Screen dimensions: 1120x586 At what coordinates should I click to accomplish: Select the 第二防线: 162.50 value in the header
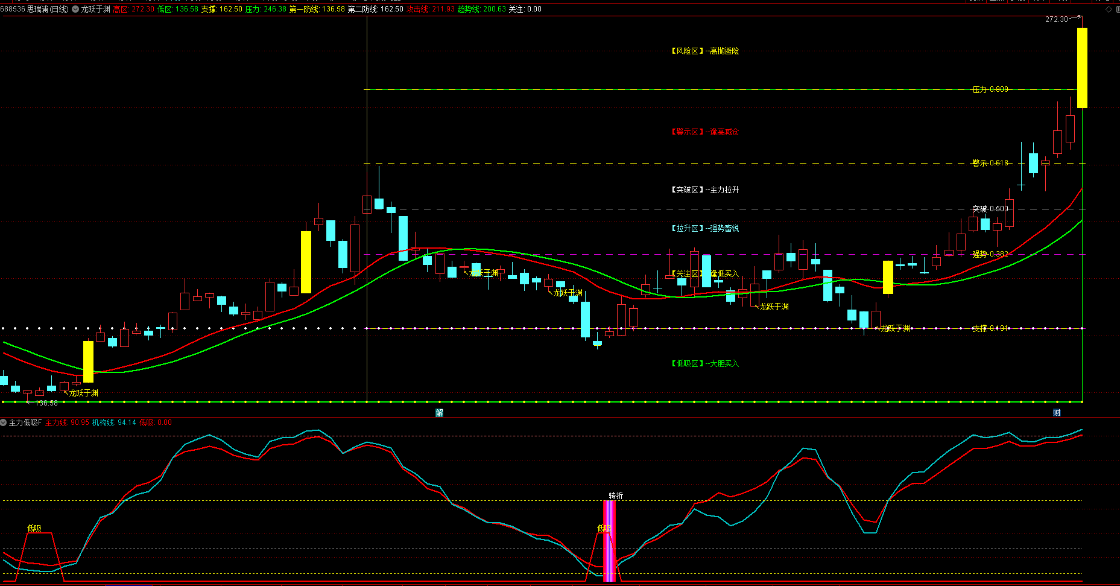376,9
